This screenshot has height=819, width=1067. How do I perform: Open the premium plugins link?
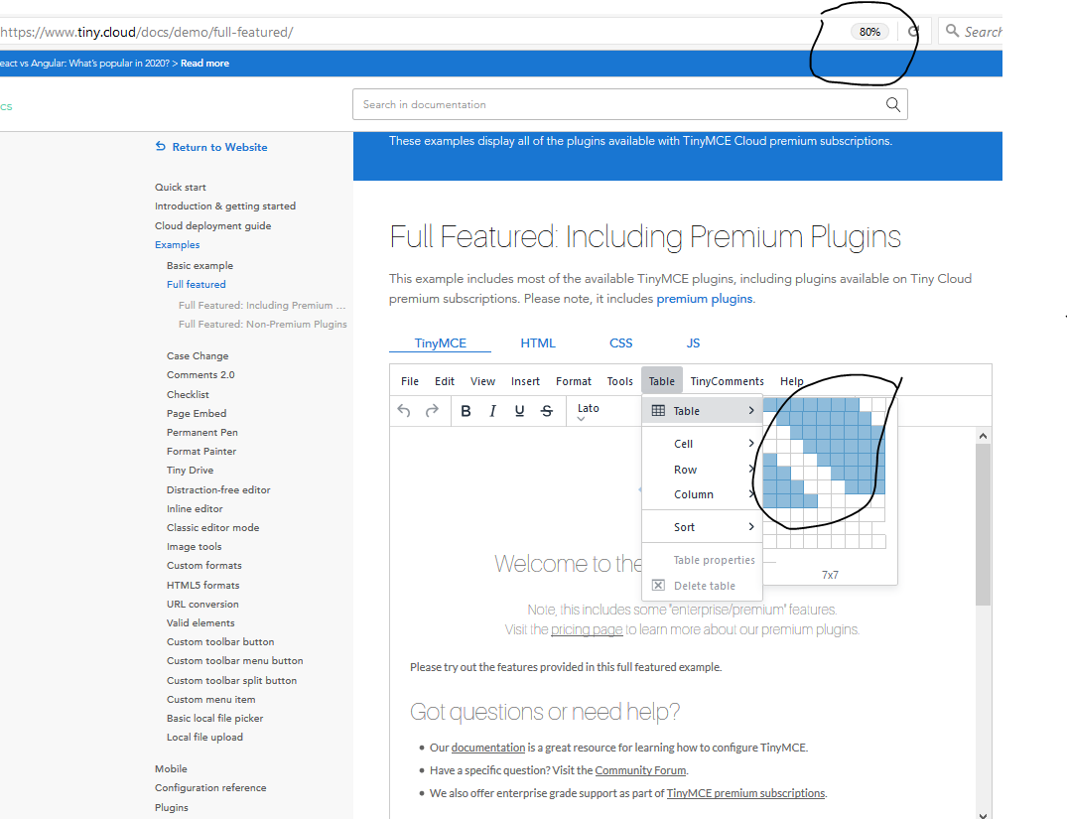[705, 298]
